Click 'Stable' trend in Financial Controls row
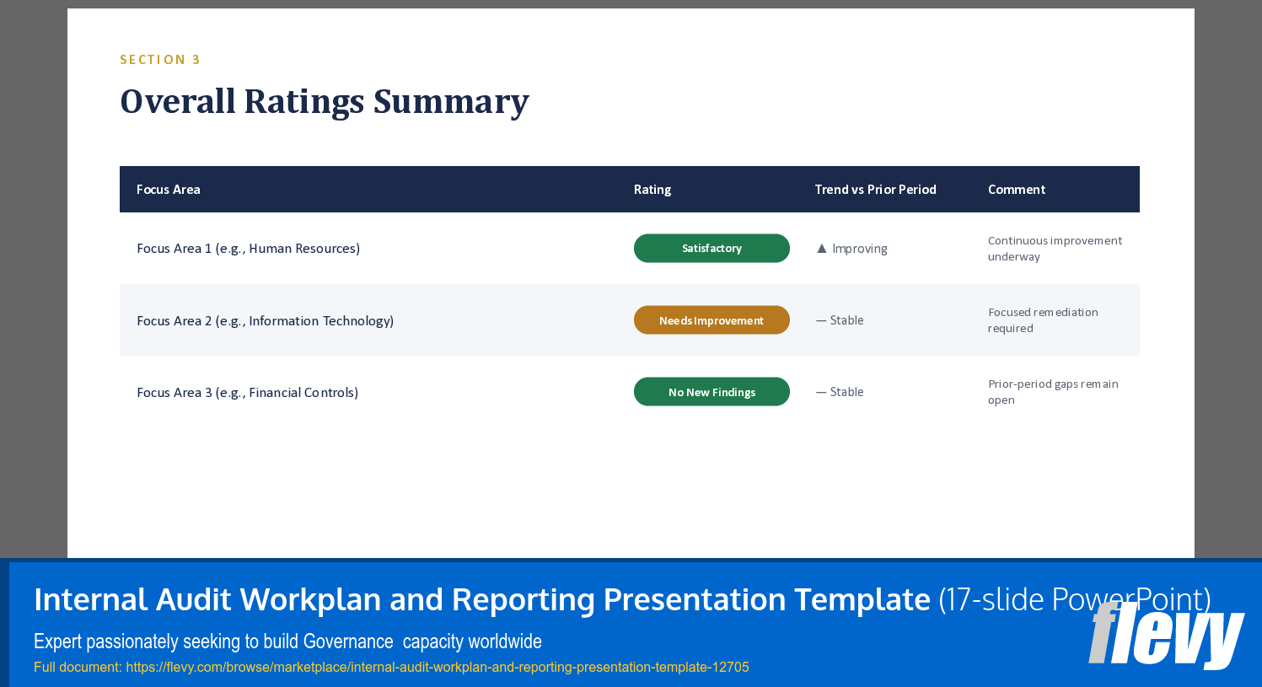Screen dimensions: 1262x687 846,392
